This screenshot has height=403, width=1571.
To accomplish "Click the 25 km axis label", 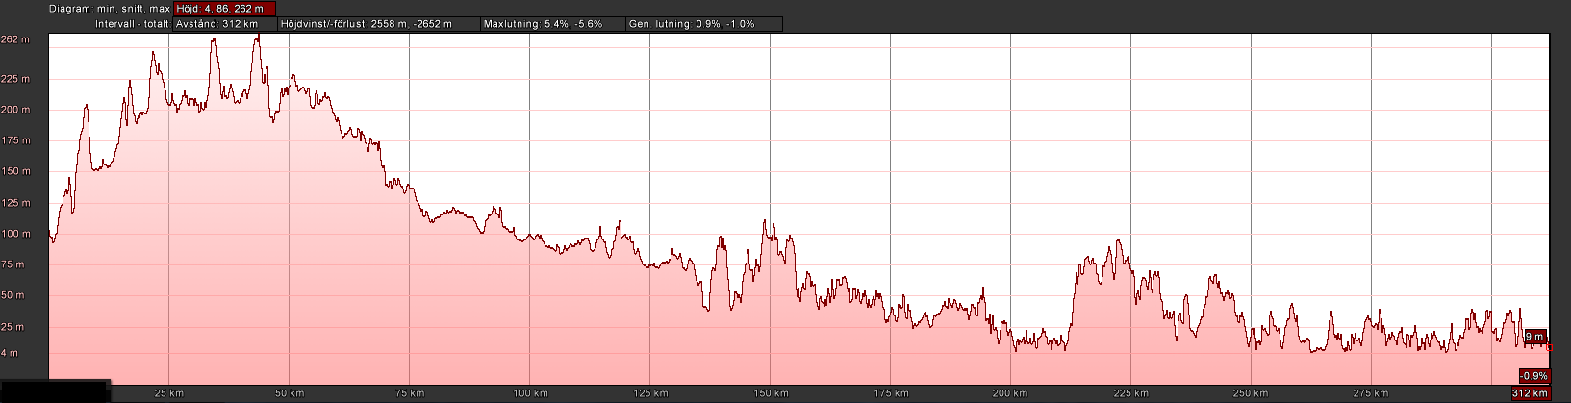I will (x=169, y=393).
